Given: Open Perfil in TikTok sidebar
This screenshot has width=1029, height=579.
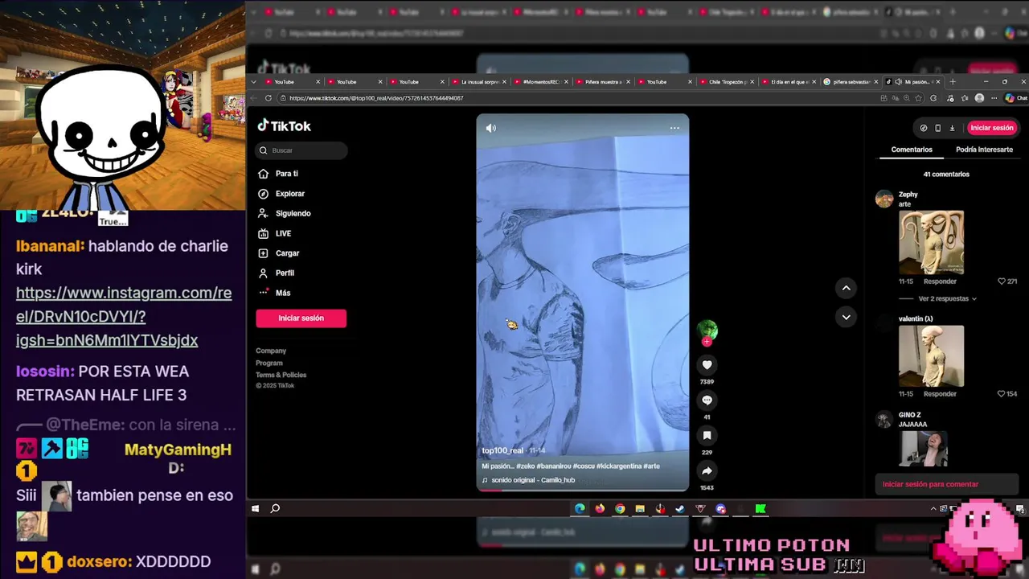Looking at the screenshot, I should click(x=276, y=273).
